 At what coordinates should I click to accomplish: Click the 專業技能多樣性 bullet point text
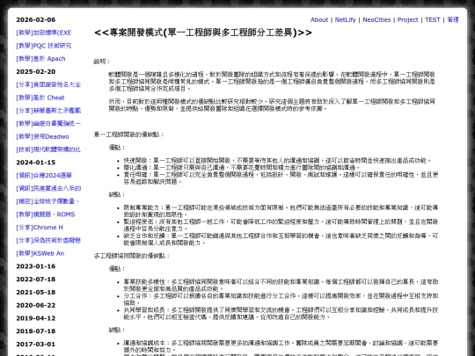pos(281,285)
